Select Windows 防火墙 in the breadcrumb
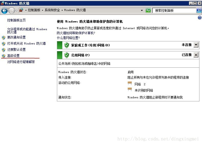 [x=75, y=10]
